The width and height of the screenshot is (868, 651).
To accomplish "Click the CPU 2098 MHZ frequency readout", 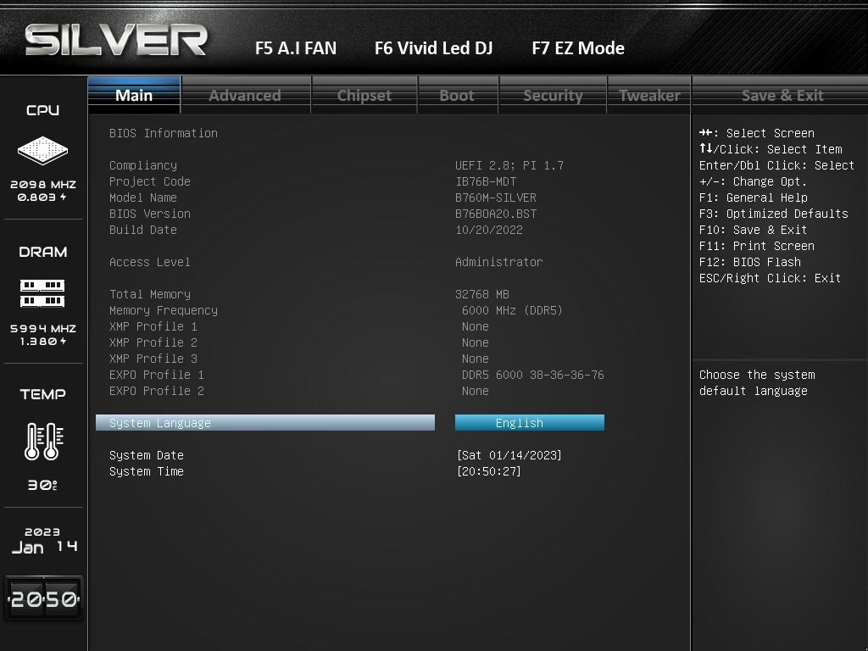I will [42, 184].
